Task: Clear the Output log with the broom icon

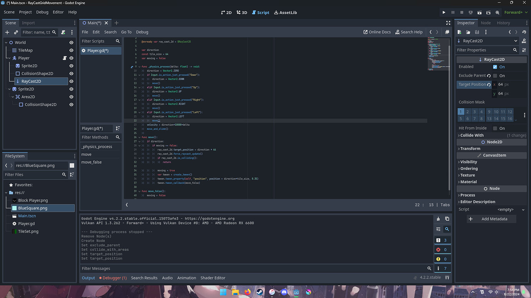Action: (x=438, y=219)
